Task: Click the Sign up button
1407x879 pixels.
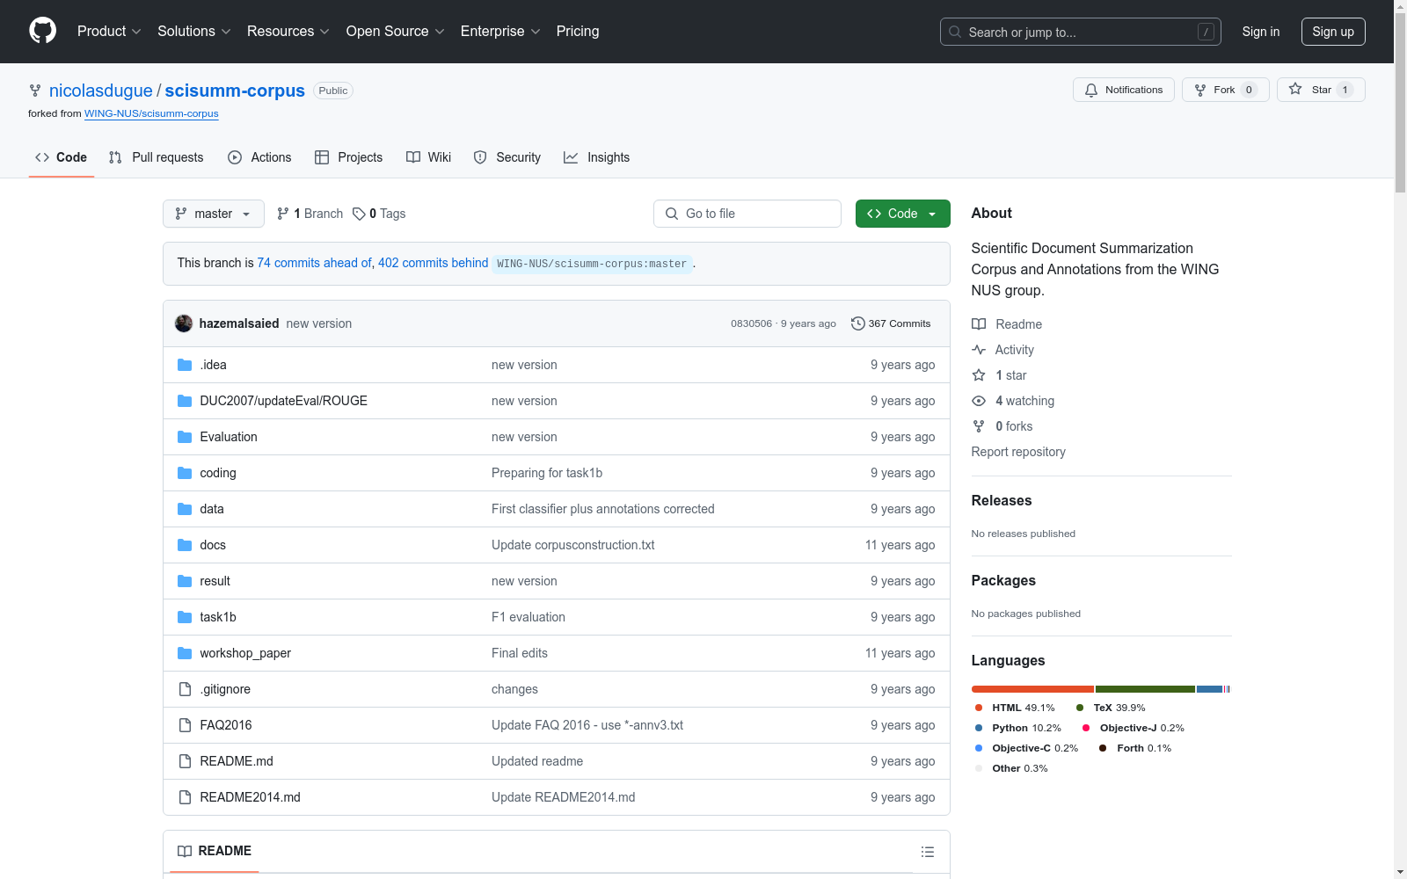Action: [1333, 32]
